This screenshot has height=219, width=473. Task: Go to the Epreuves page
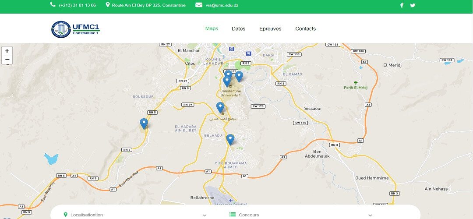[x=270, y=29]
